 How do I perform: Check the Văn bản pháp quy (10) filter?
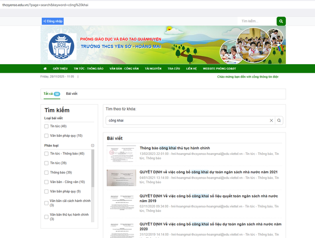[x=46, y=136]
